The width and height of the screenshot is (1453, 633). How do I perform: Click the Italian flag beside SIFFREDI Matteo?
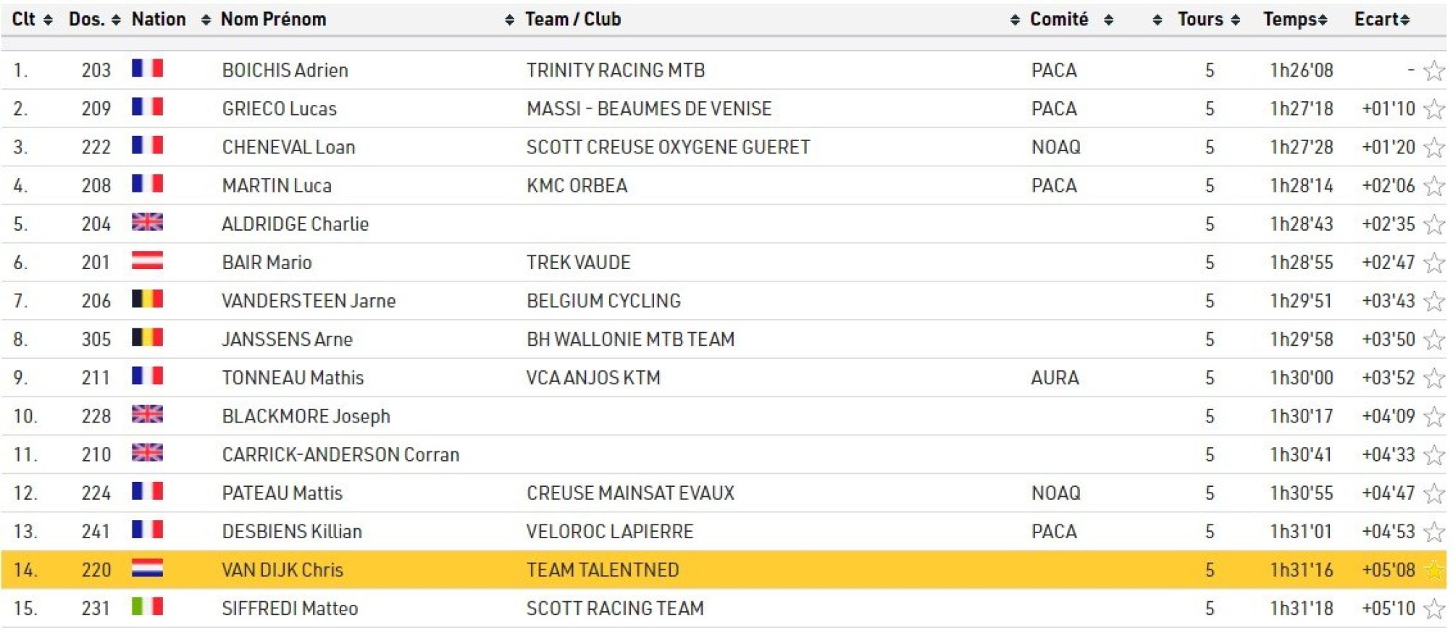pos(147,607)
